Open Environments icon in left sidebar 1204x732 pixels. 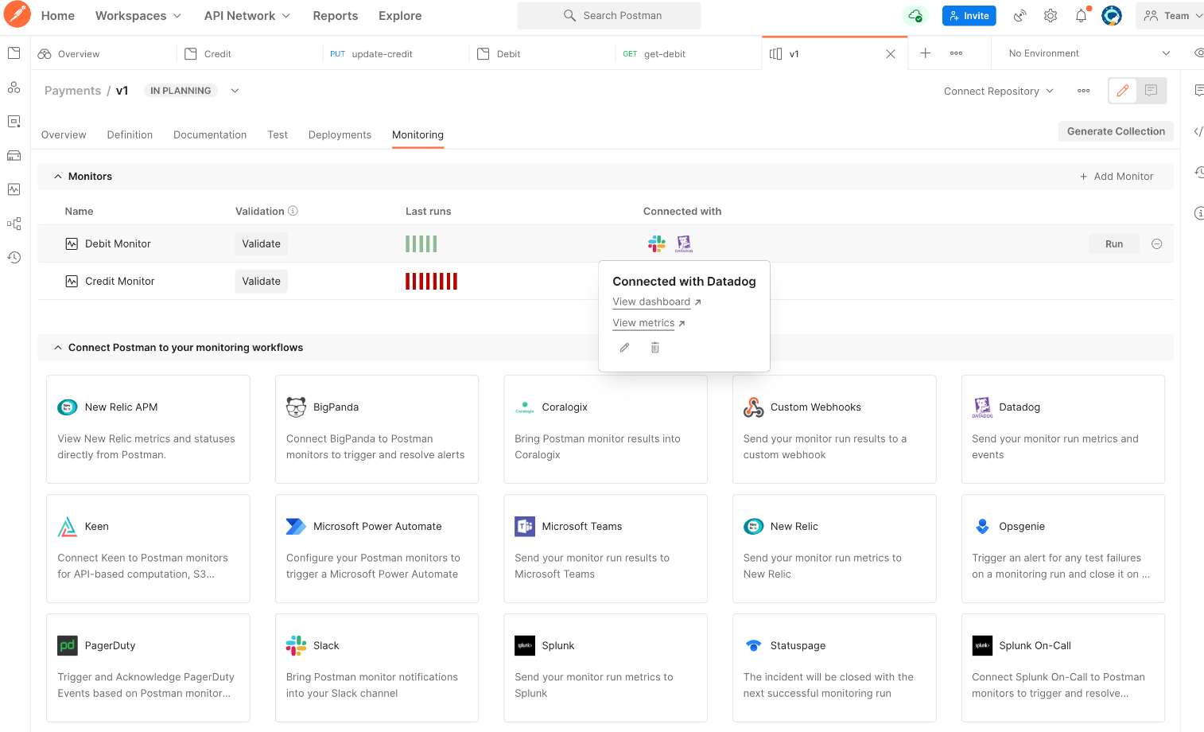pos(14,122)
